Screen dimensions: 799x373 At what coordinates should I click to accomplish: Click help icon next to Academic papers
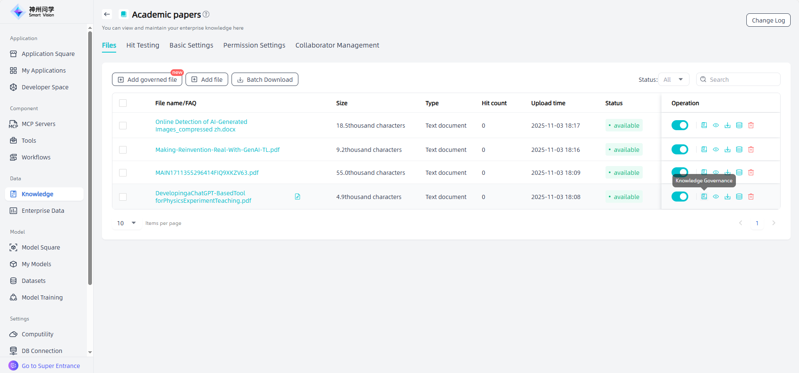pyautogui.click(x=206, y=14)
